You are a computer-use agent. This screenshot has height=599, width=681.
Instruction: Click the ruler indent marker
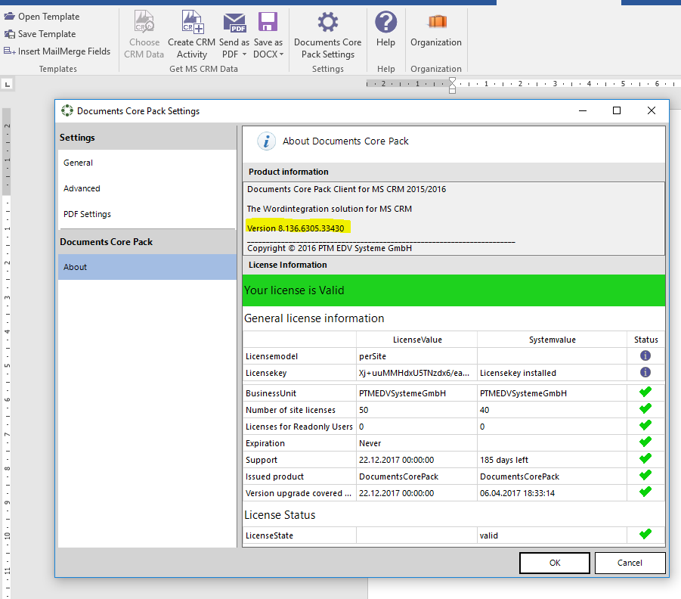click(x=452, y=85)
